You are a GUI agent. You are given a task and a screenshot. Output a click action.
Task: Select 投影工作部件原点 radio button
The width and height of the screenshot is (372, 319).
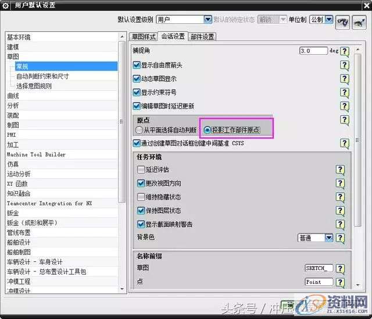pyautogui.click(x=208, y=130)
